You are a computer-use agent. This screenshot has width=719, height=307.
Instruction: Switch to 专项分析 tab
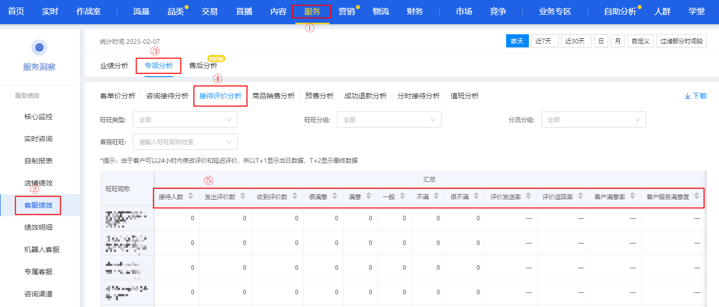(159, 66)
